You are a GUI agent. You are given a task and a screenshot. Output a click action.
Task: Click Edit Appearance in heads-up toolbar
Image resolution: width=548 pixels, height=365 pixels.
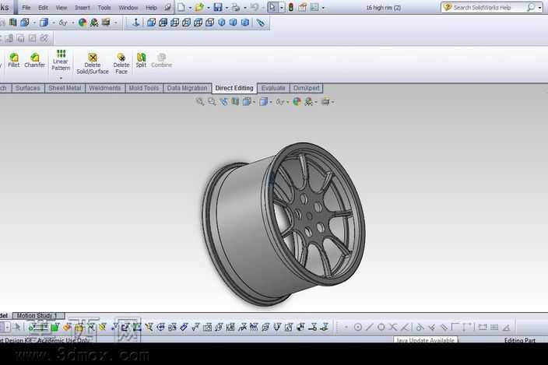tap(297, 102)
